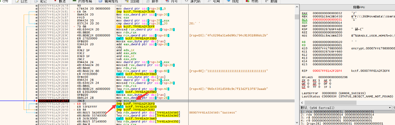Click the comment "9b0c4341d546c9c7f15d2f15f973aaab"
Image resolution: width=395 pixels, height=125 pixels.
point(229,89)
